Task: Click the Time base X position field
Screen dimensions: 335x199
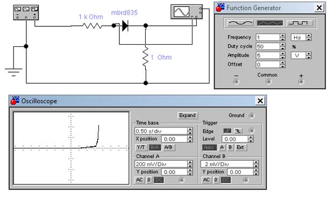Action: tap(174, 139)
